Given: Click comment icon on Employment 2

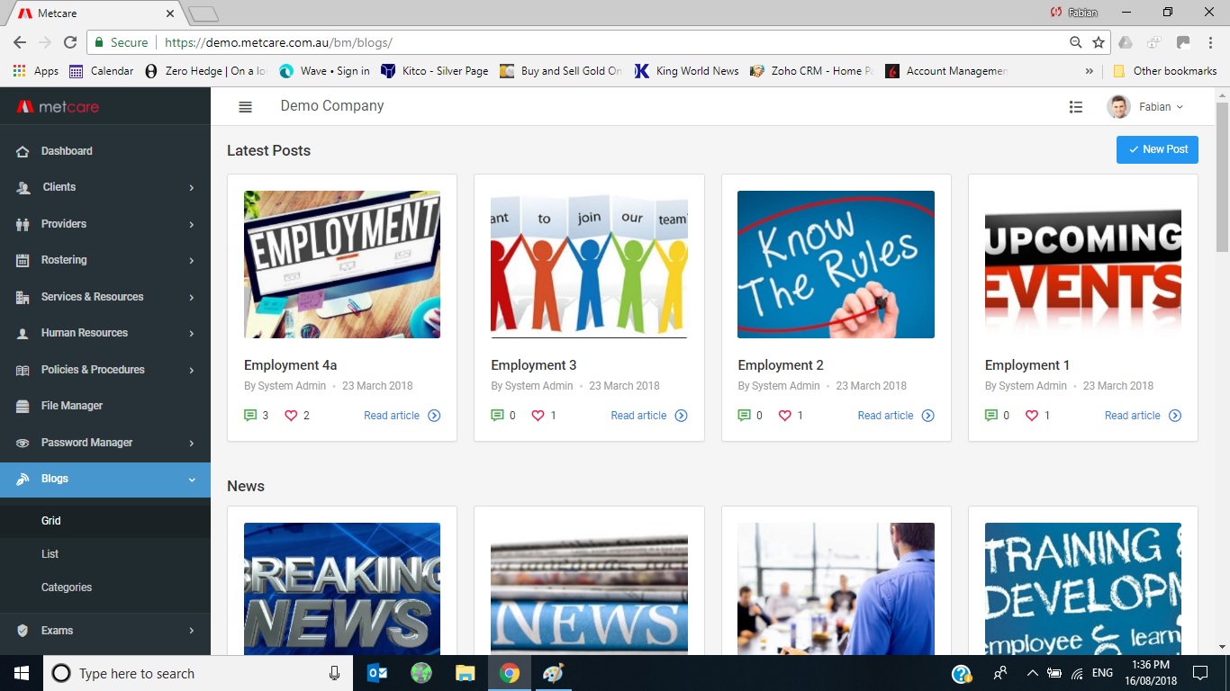Looking at the screenshot, I should click(x=744, y=416).
